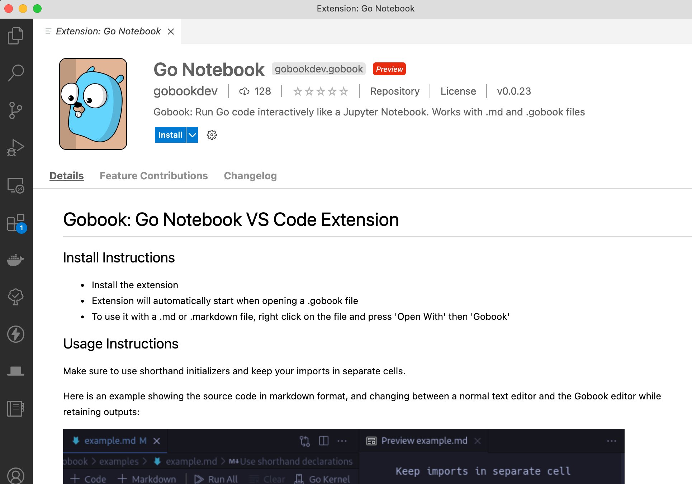This screenshot has width=692, height=484.
Task: Click the blue Install button
Action: coord(170,135)
